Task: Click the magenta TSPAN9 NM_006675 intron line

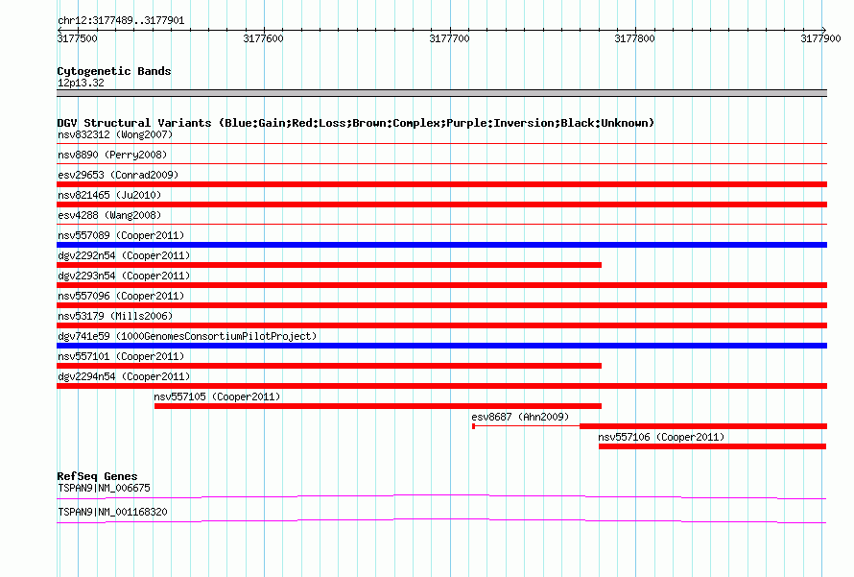Action: point(441,496)
